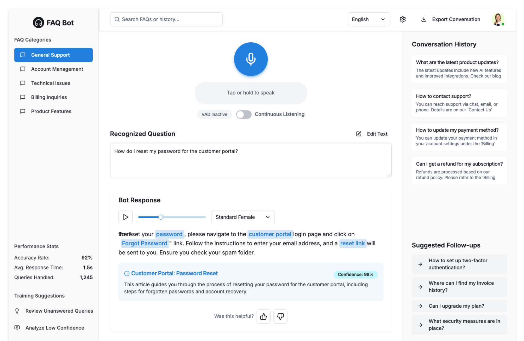Select the Account Management category
524x341 pixels.
click(57, 69)
